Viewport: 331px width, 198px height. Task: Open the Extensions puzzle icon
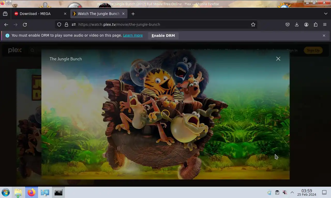315,24
